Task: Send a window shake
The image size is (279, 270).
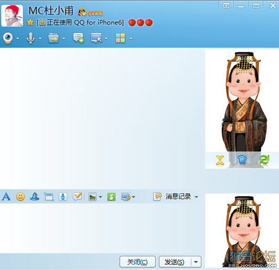Action: coord(49,197)
